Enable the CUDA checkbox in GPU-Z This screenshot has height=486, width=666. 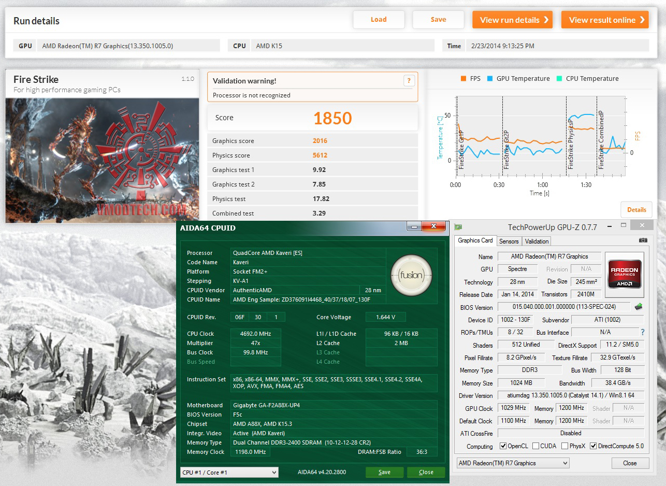click(x=536, y=446)
